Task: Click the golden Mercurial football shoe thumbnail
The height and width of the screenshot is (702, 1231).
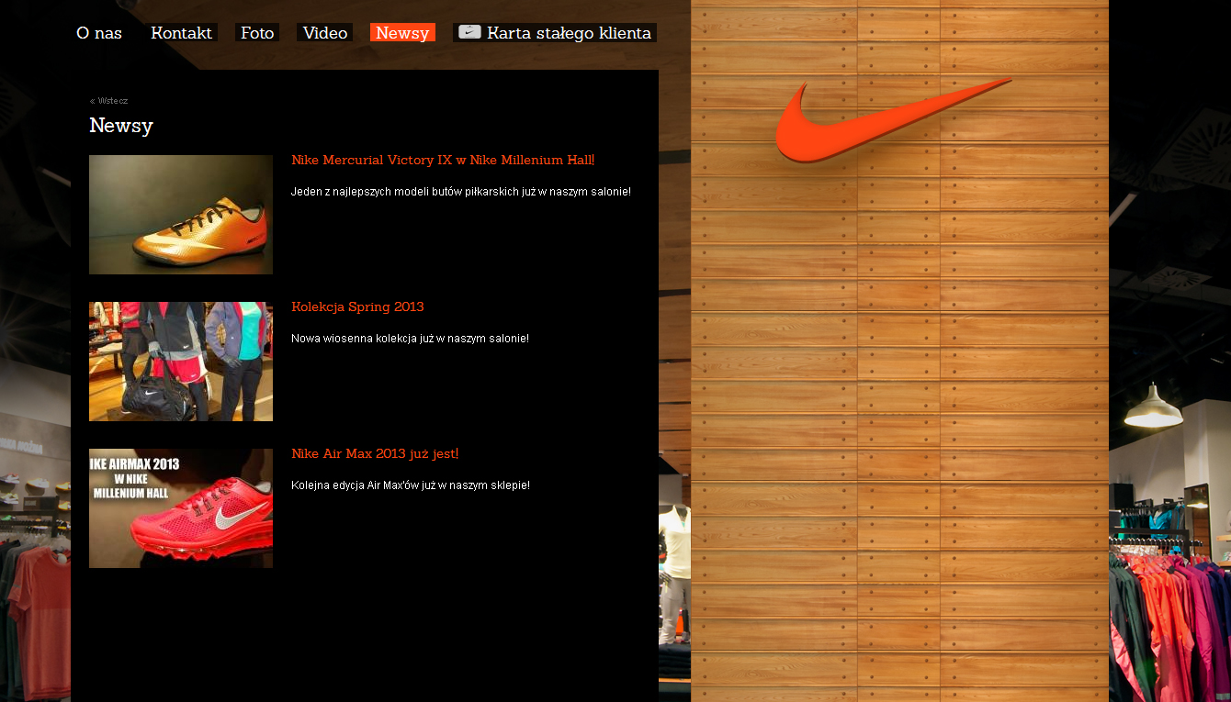Action: [181, 215]
